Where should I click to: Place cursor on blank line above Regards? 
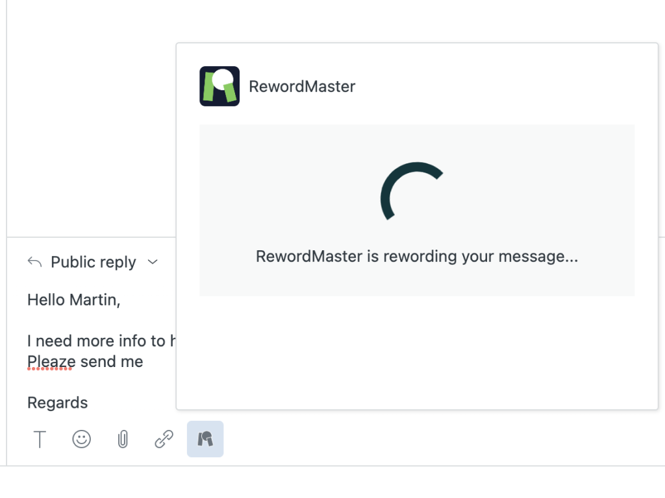point(97,383)
